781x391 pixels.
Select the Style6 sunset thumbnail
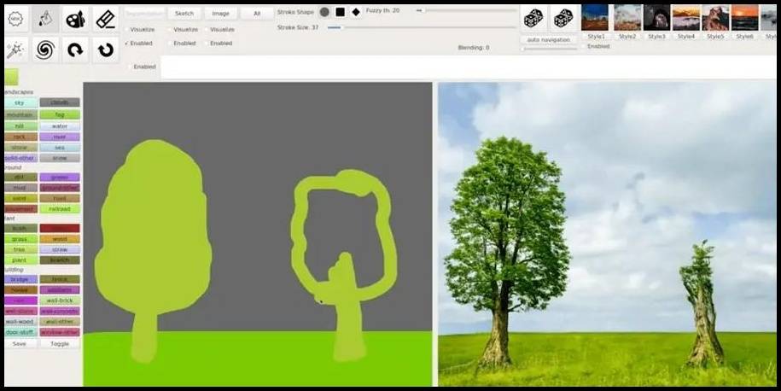[x=744, y=18]
